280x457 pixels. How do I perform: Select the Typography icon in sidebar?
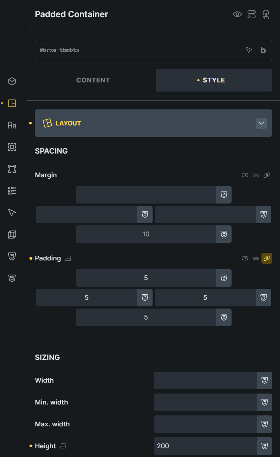pyautogui.click(x=12, y=125)
